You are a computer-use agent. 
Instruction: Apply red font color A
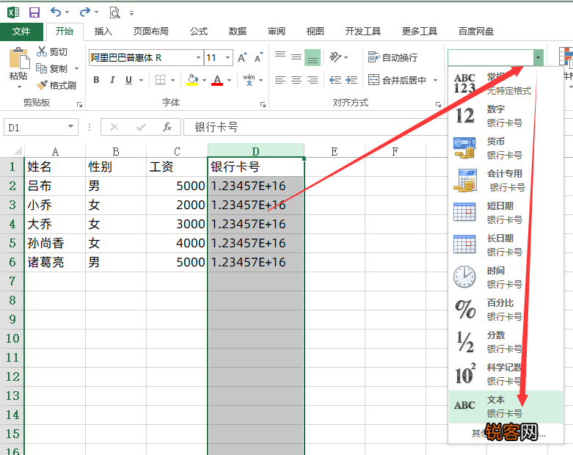click(x=217, y=80)
